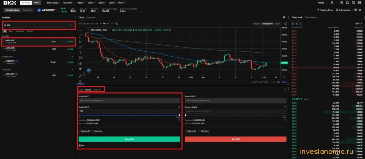
Task: Enable Stop loss on buy side
Action: (x=93, y=131)
